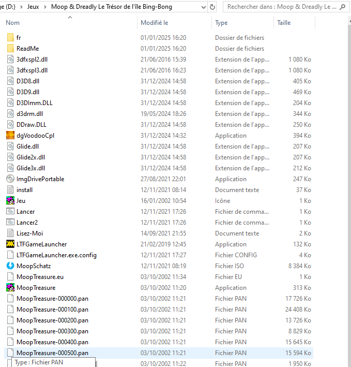Select the LTFGameLauncher.exe.config file icon
This screenshot has width=351, height=367.
[10, 255]
